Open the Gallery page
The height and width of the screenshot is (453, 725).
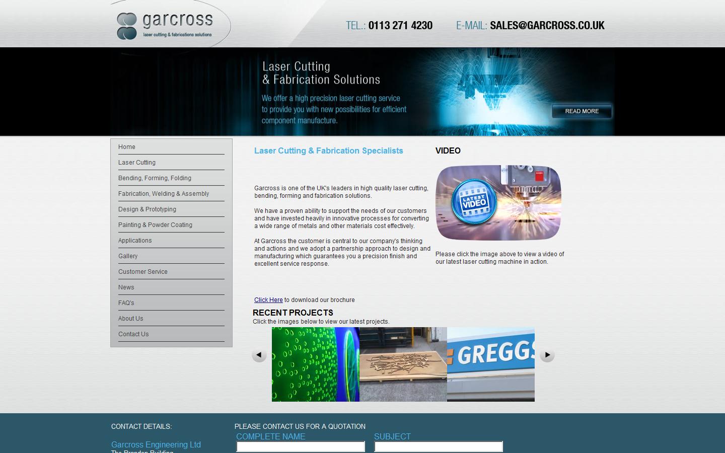(128, 256)
